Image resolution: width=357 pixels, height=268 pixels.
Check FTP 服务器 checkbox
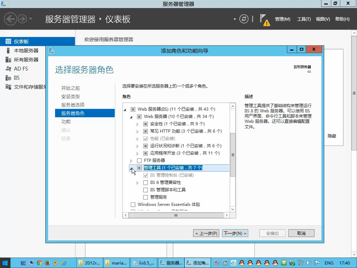click(139, 161)
